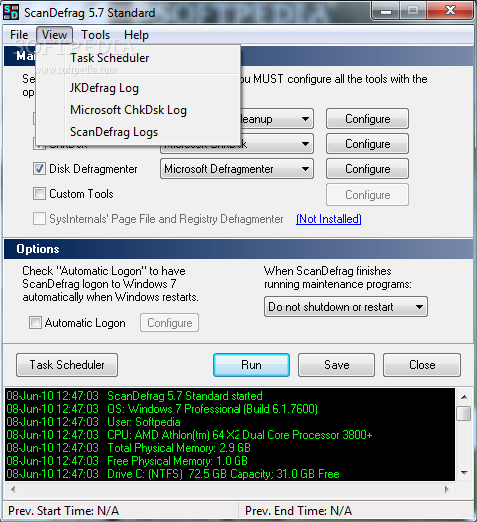The width and height of the screenshot is (477, 522).
Task: Click the ScanDefrag app icon in title bar
Action: click(x=11, y=12)
